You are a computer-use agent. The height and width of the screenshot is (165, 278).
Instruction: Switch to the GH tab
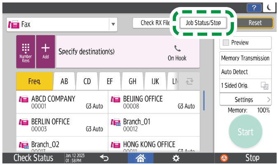(133, 81)
